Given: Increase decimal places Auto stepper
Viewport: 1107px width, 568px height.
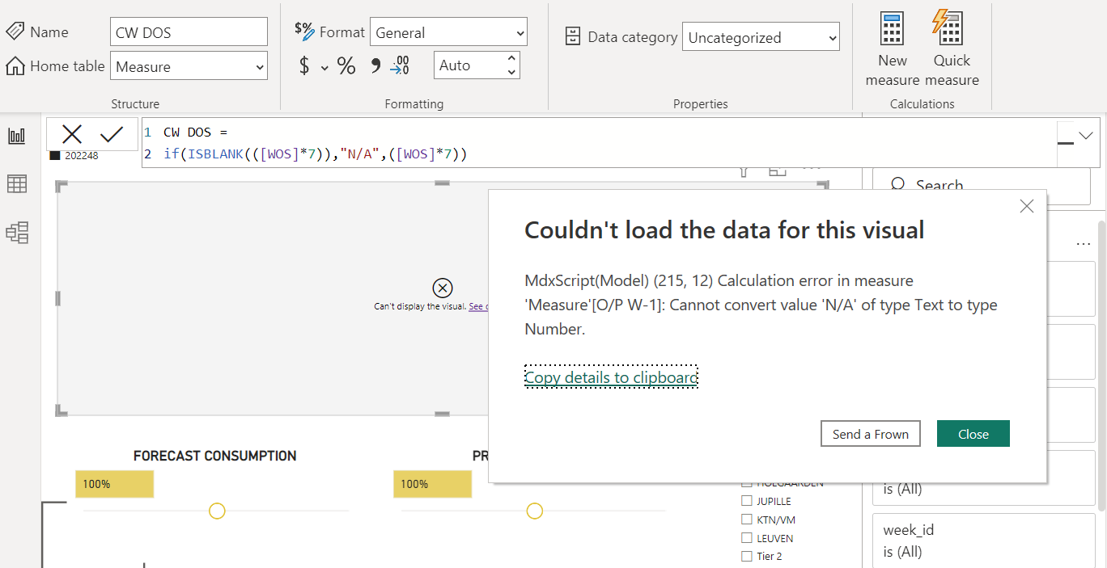Looking at the screenshot, I should (x=511, y=58).
